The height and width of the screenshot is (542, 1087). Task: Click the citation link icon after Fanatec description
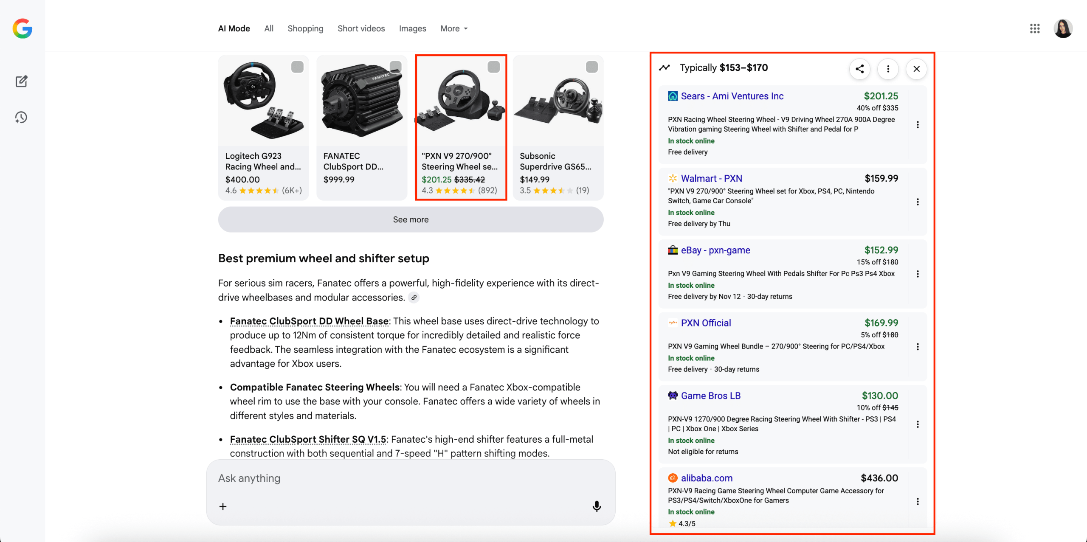(414, 297)
